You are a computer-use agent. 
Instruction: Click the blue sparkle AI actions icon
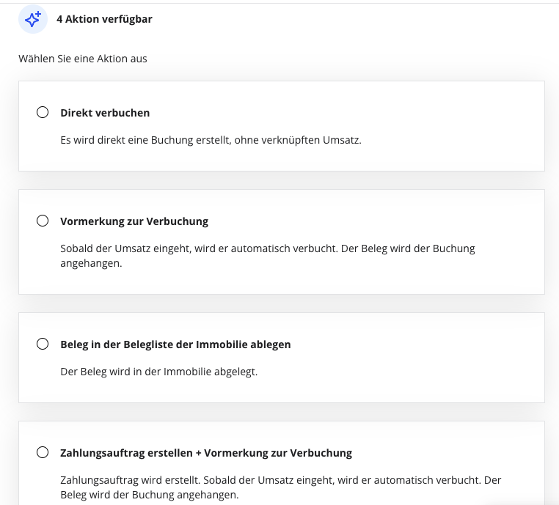pyautogui.click(x=33, y=20)
